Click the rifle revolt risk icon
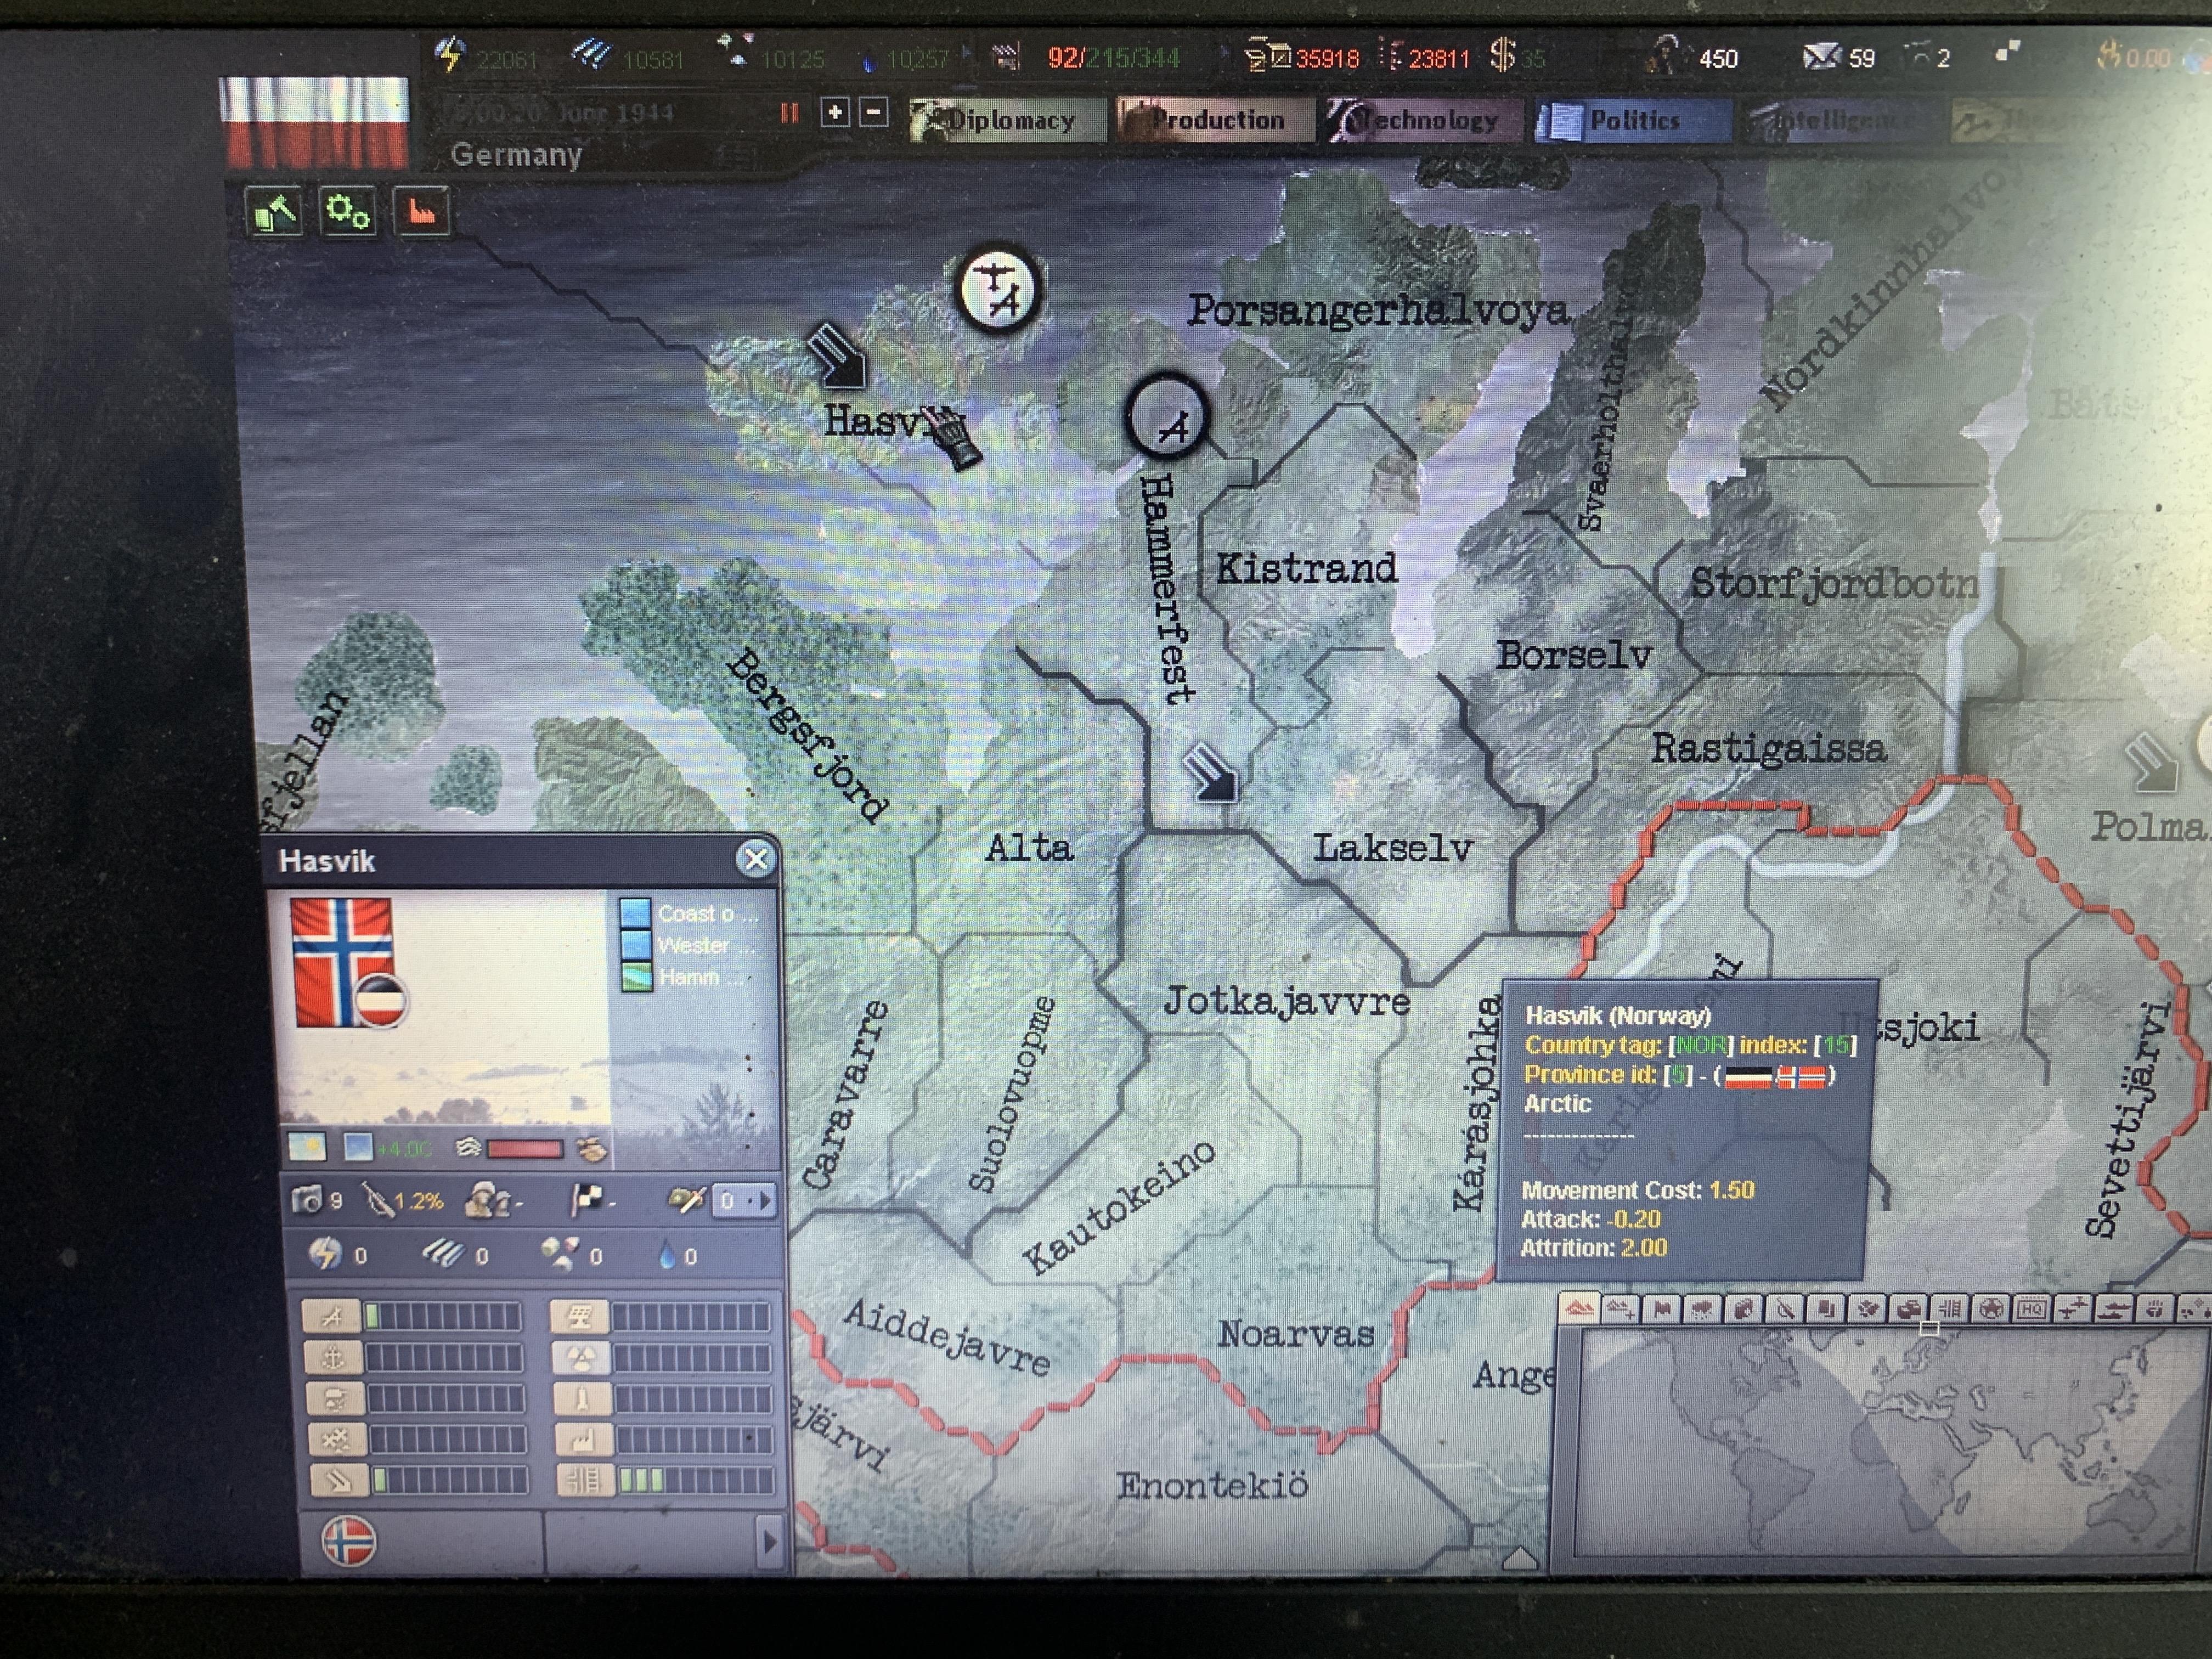This screenshot has width=2212, height=1659. point(379,1200)
